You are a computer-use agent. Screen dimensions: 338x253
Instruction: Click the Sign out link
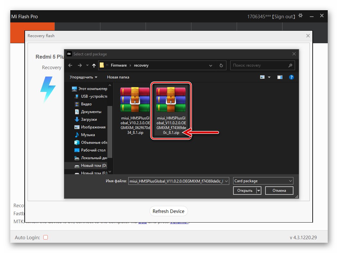coord(284,17)
